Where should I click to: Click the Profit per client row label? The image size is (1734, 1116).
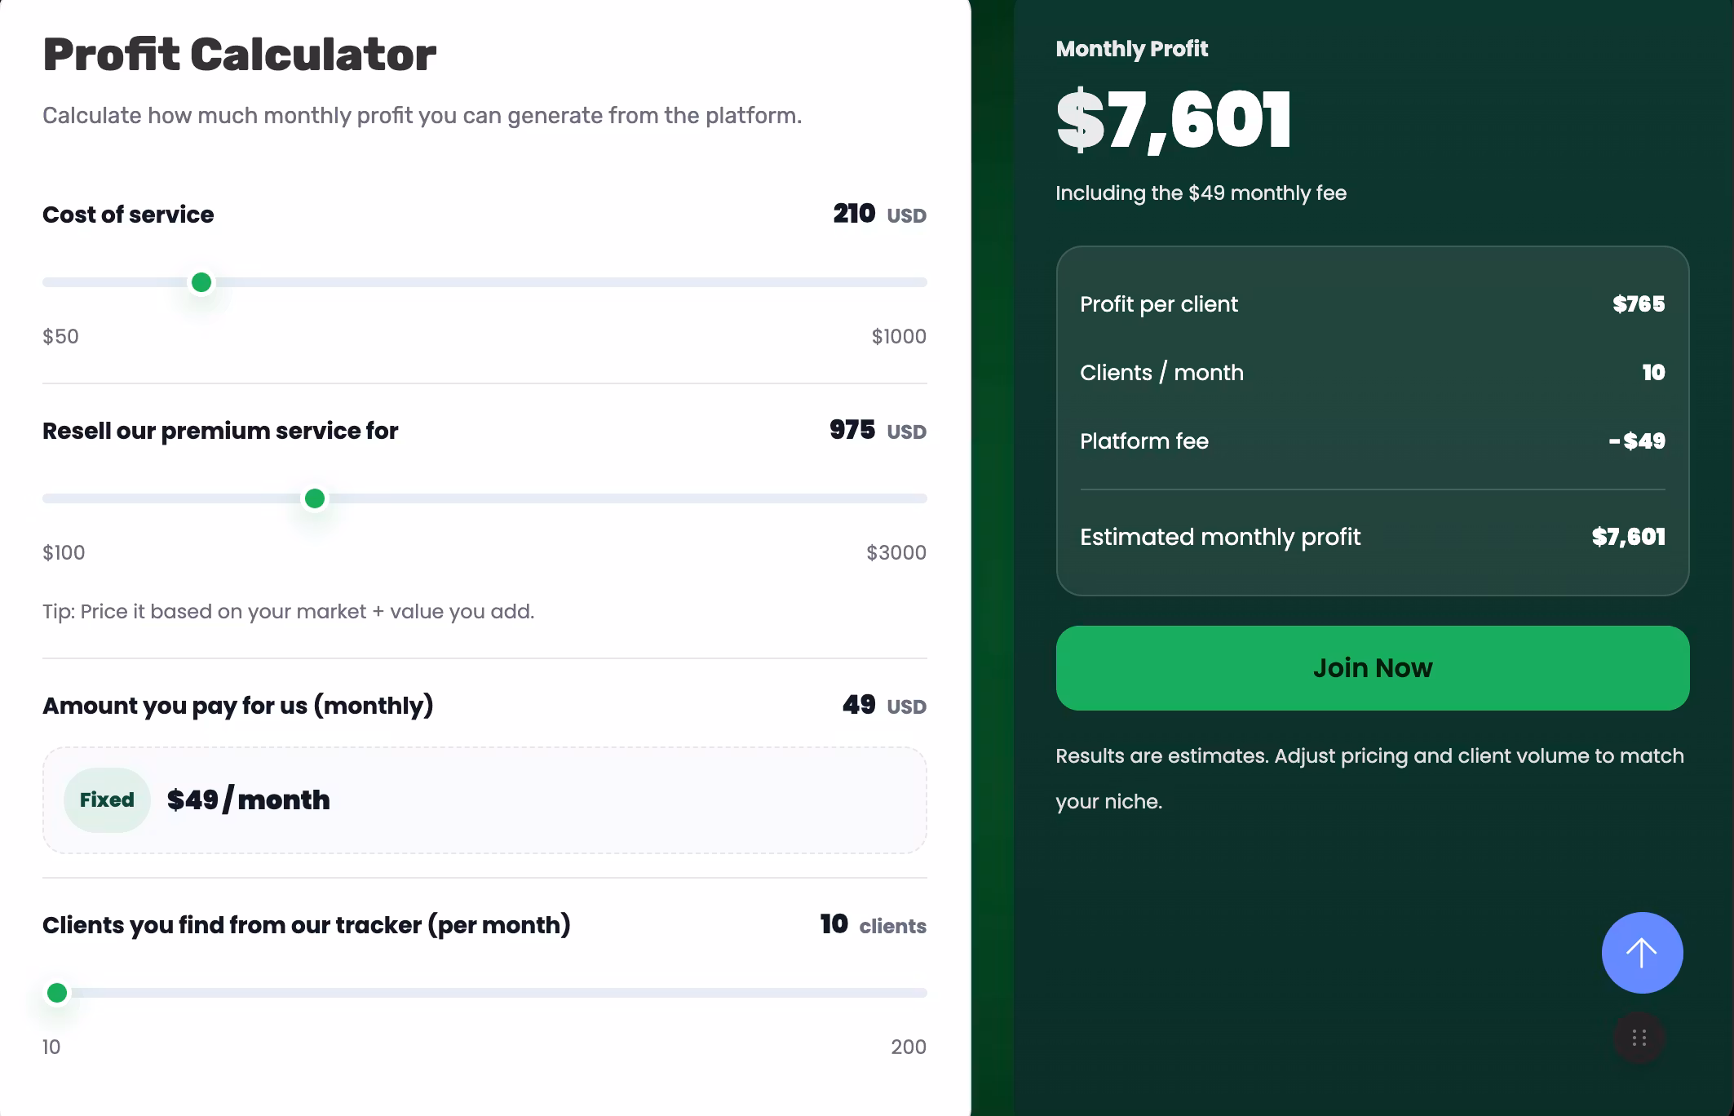pos(1158,304)
